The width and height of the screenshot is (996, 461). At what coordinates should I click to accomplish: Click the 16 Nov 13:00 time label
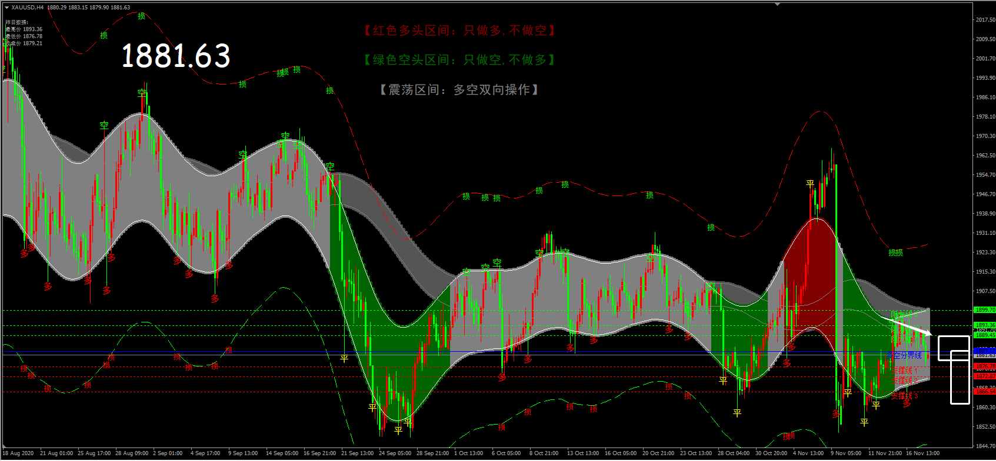(922, 453)
